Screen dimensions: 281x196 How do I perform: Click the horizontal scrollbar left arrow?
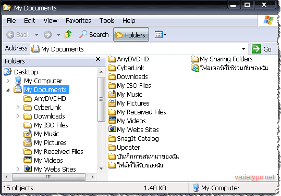click(x=6, y=177)
